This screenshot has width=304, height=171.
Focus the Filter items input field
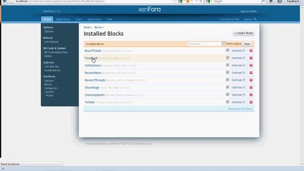204,44
